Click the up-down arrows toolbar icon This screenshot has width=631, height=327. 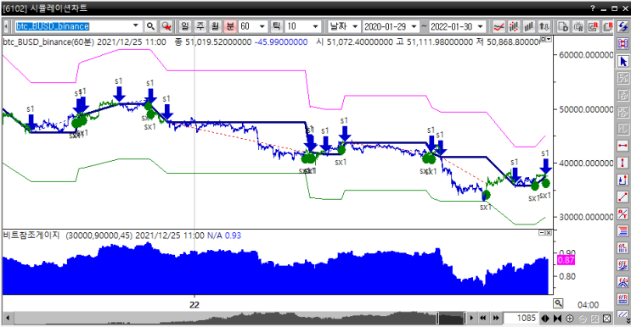544,27
